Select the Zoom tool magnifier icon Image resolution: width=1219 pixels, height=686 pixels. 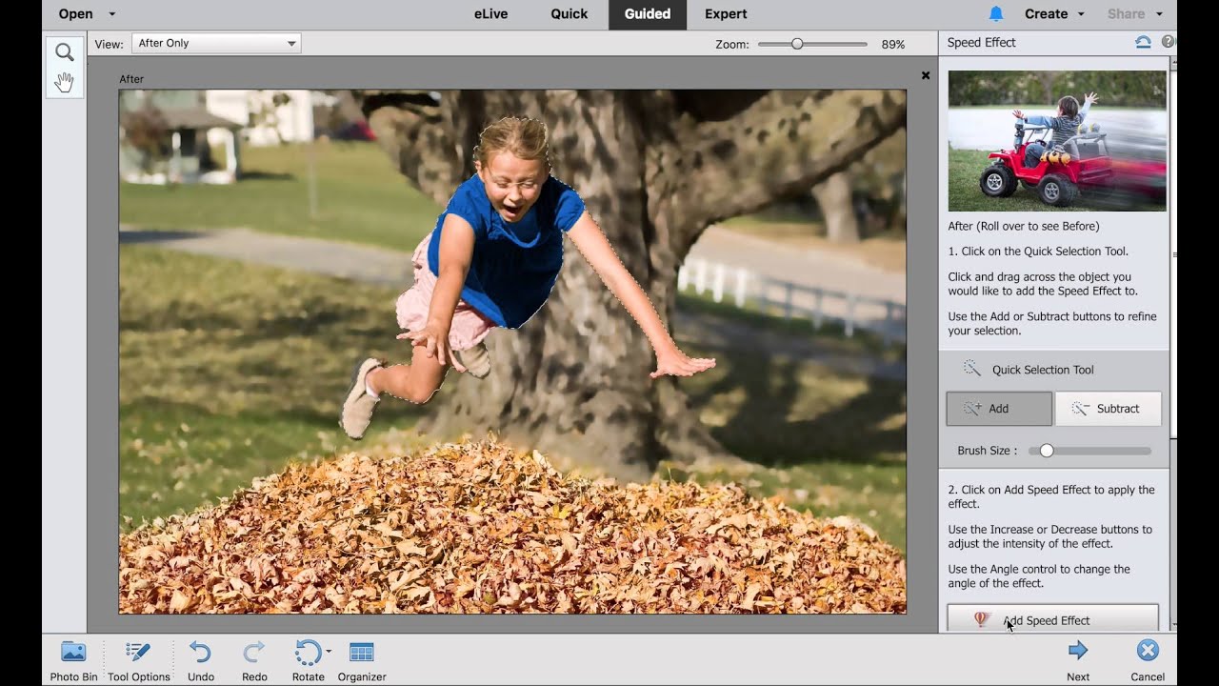coord(64,52)
